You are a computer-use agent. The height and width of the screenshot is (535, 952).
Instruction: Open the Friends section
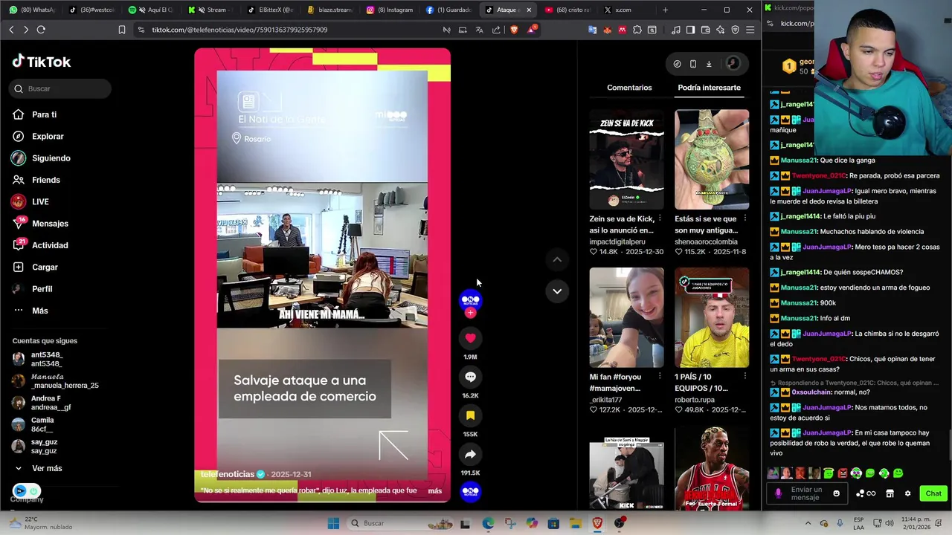(x=45, y=180)
